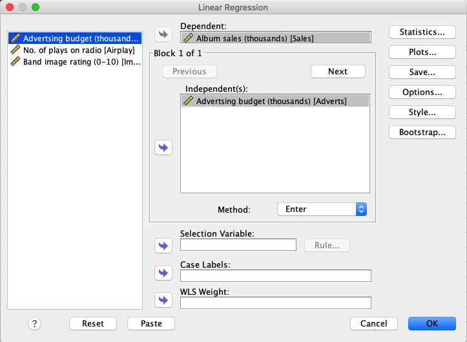Screen dimensions: 467x342
Task: Select Advertsing budget in the source variable list
Action: [75, 38]
